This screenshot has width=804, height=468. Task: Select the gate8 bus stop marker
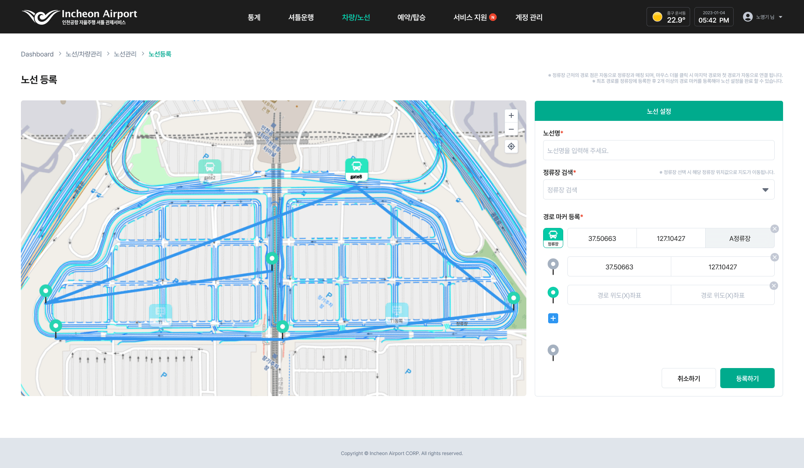coord(356,168)
